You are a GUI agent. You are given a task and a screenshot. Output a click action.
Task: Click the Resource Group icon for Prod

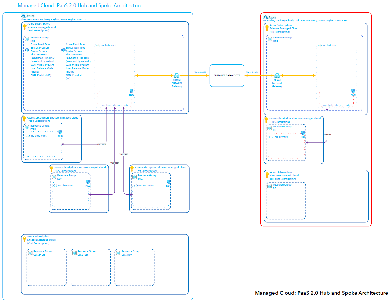(27, 127)
